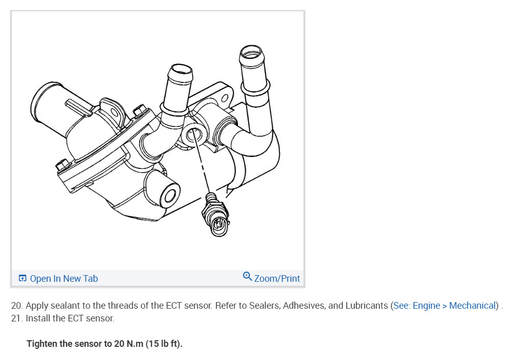Open the diagram via Open In New Tab text
The height and width of the screenshot is (356, 507).
(x=64, y=279)
